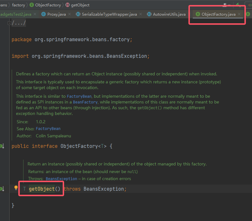
Task: Select the ObjectFactory.java tab
Action: point(219,14)
